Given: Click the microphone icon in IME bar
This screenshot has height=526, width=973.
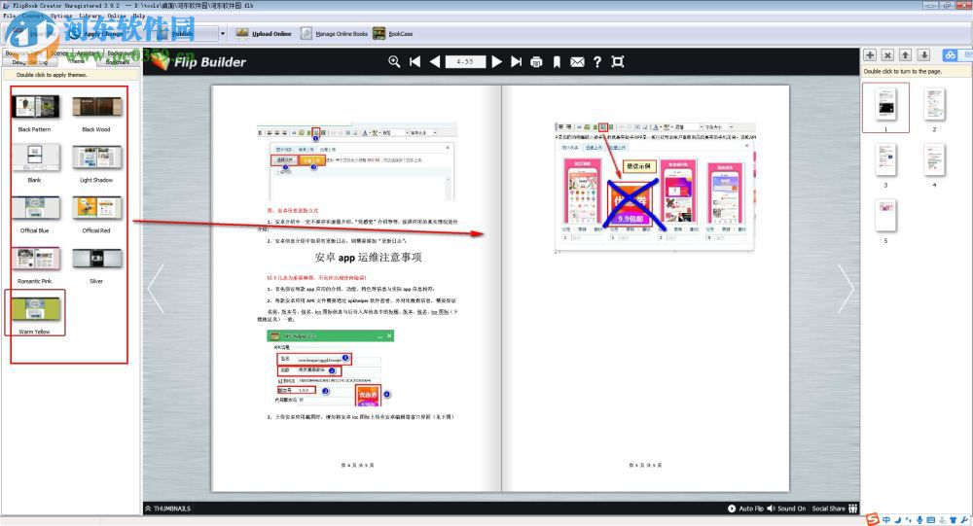Looking at the screenshot, I should click(x=919, y=520).
